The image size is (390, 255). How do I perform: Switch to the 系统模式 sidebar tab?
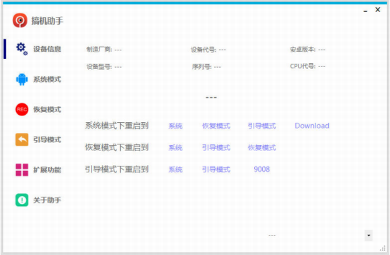(x=38, y=79)
